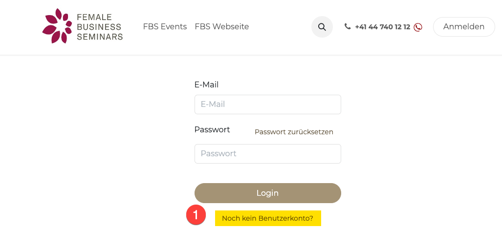This screenshot has height=229, width=502.
Task: Open the FBS Events menu item
Action: pos(165,27)
